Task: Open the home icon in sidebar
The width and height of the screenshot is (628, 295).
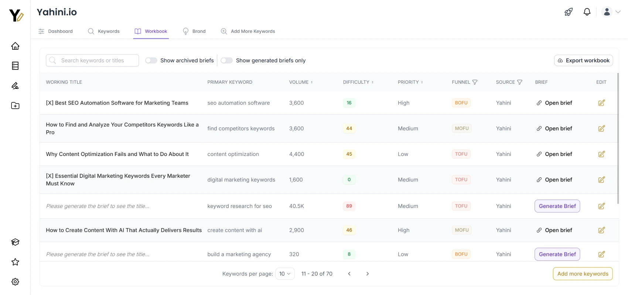Action: [15, 46]
